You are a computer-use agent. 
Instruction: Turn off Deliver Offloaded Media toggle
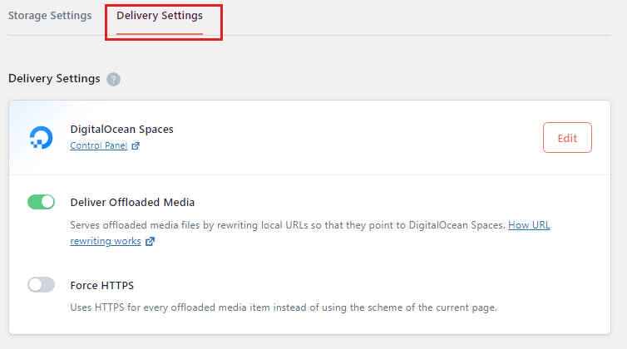(x=42, y=202)
